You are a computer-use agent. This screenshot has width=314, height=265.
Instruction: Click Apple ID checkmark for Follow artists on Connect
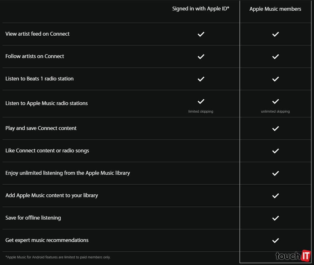(x=201, y=56)
